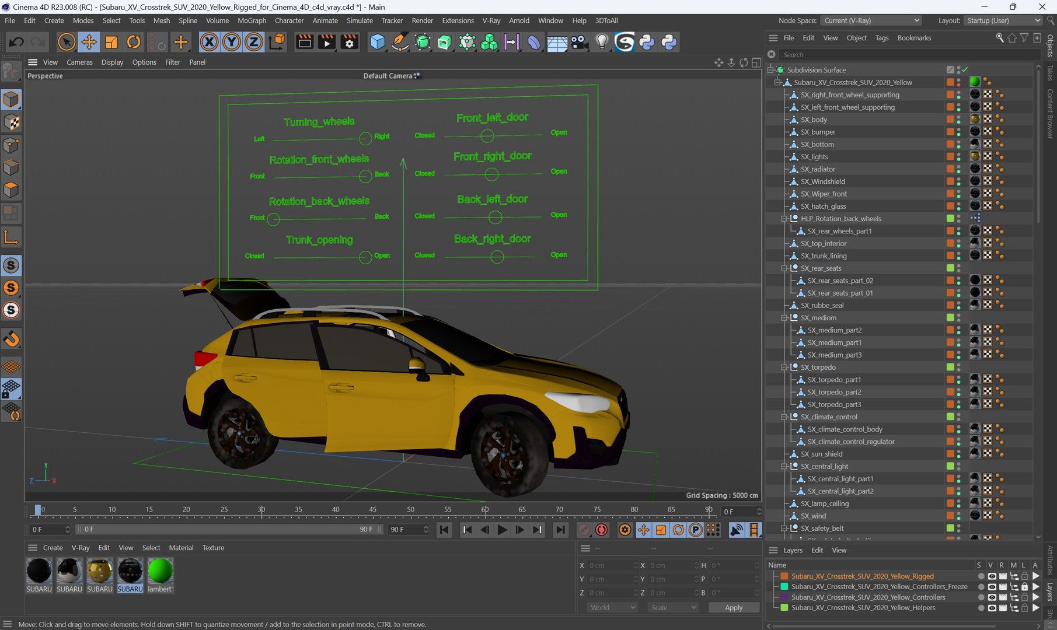Click Turning_wheels slider handle in viewport
1057x630 pixels.
point(365,138)
